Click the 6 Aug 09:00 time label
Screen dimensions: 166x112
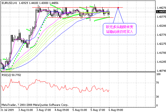click(x=116, y=110)
